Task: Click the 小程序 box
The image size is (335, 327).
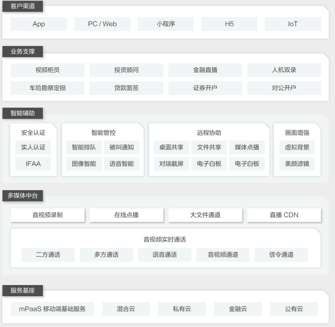Action: (x=166, y=24)
